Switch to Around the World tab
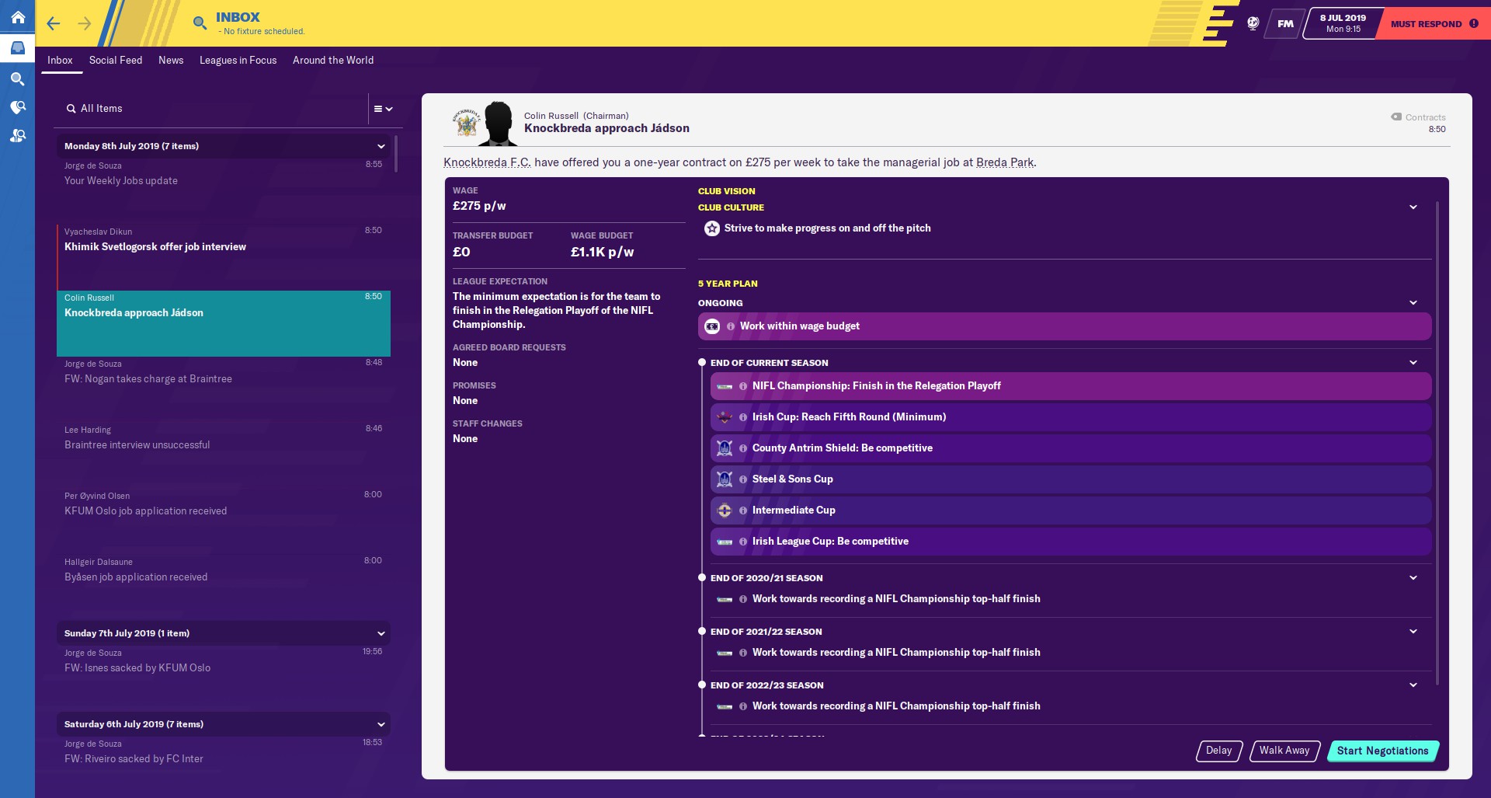This screenshot has width=1491, height=798. pos(333,60)
